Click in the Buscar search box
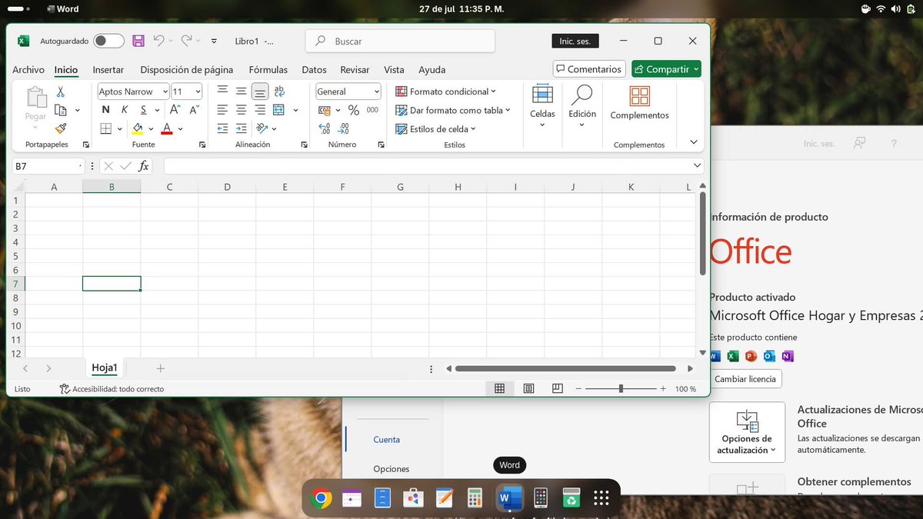 point(400,42)
